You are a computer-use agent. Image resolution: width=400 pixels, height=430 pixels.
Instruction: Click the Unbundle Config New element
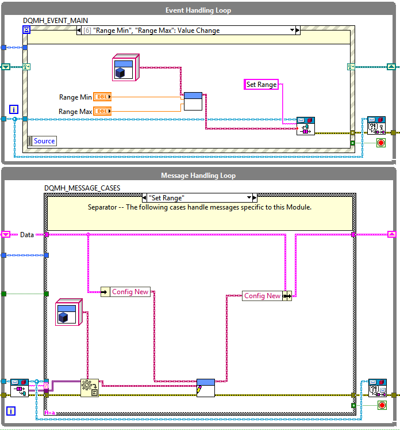coord(126,292)
